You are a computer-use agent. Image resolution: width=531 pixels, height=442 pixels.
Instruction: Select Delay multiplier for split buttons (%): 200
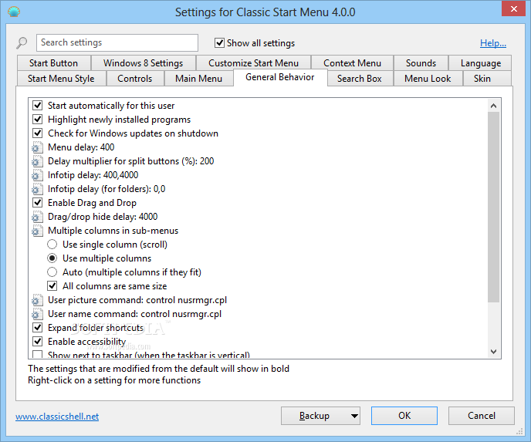[130, 161]
